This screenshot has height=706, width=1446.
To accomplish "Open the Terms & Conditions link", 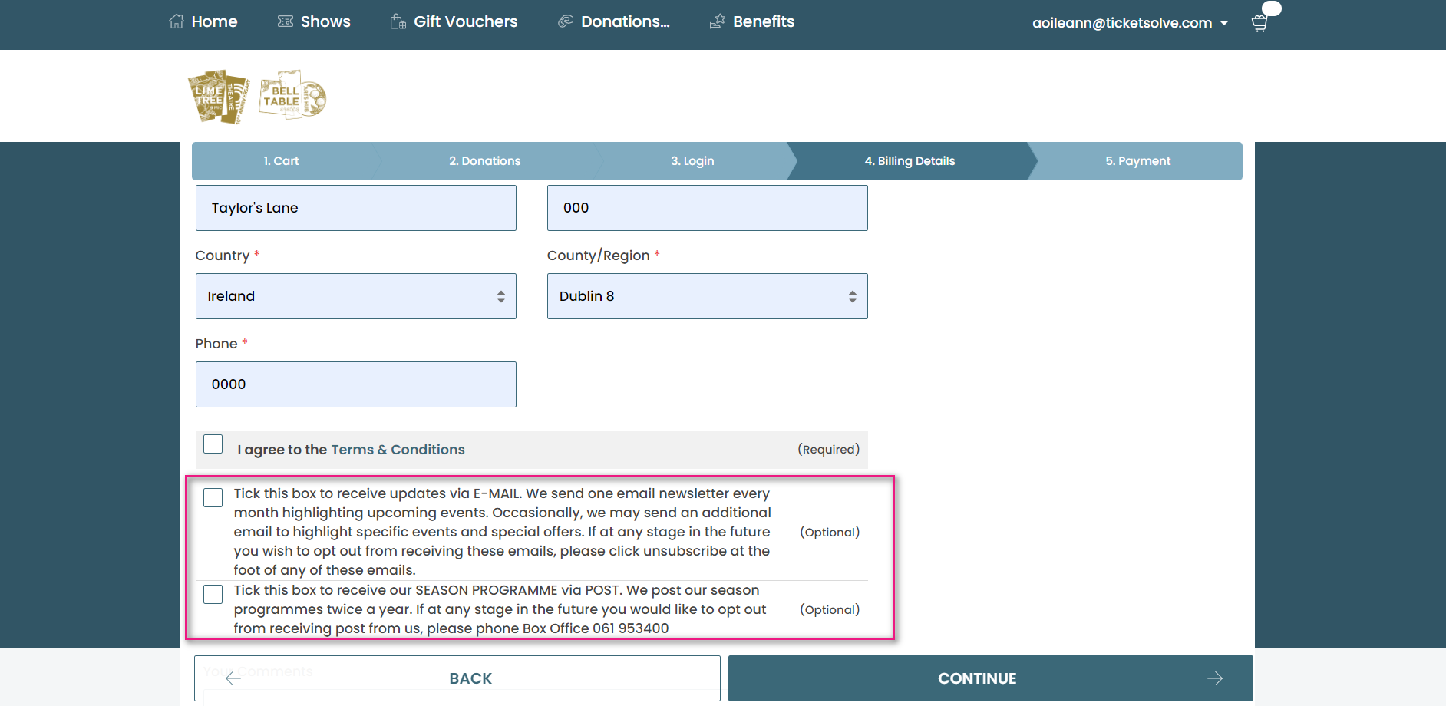I will click(x=398, y=449).
